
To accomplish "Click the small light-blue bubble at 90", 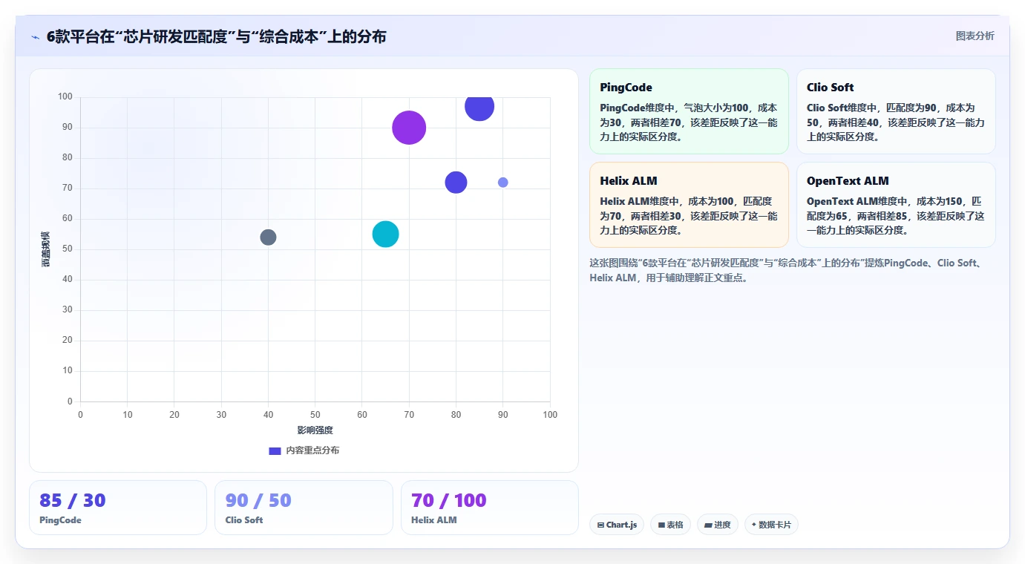I will (x=502, y=183).
